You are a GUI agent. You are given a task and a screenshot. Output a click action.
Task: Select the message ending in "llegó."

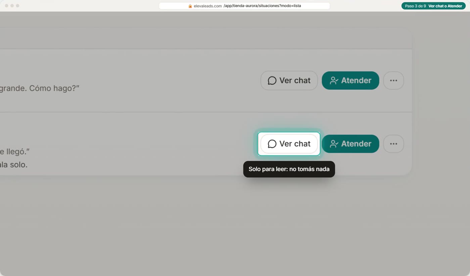click(x=15, y=151)
